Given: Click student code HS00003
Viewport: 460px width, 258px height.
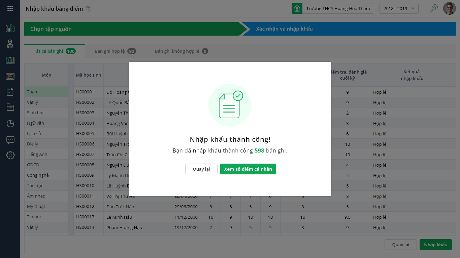Looking at the screenshot, I should pos(85,113).
